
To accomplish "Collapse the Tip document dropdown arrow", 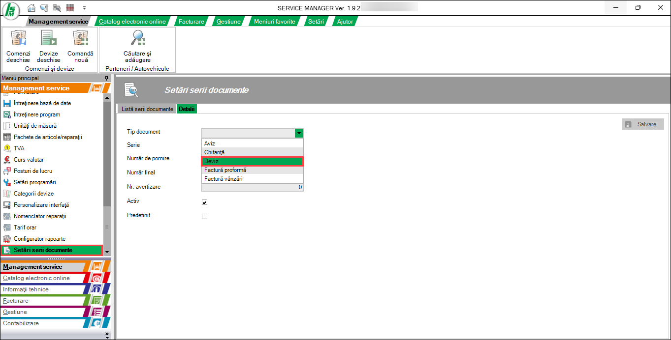I will click(298, 133).
